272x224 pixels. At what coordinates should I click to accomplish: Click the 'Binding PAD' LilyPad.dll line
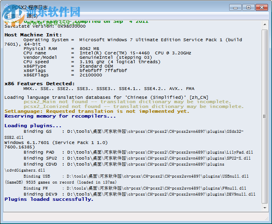tap(138, 152)
